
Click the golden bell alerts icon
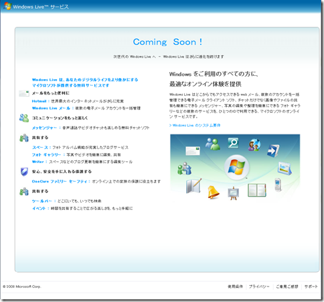pyautogui.click(x=214, y=192)
